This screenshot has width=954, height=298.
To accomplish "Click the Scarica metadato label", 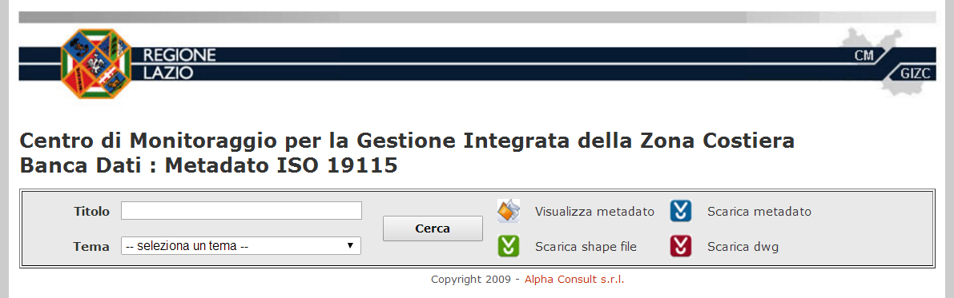I will point(759,212).
